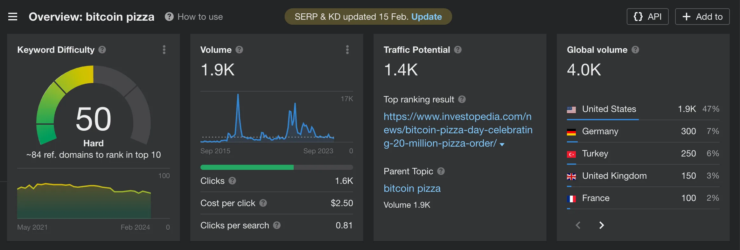
Task: Open the How to use guide
Action: click(200, 17)
